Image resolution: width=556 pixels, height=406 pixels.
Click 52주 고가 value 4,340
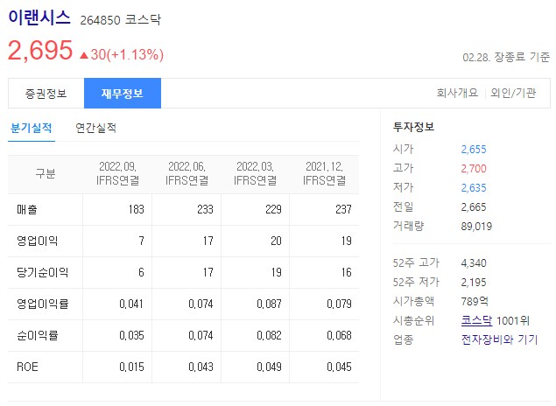coord(474,263)
